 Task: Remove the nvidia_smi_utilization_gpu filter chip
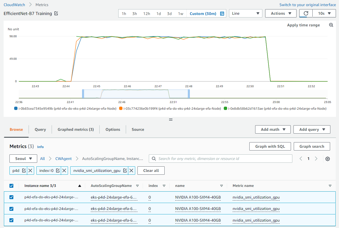(x=132, y=171)
